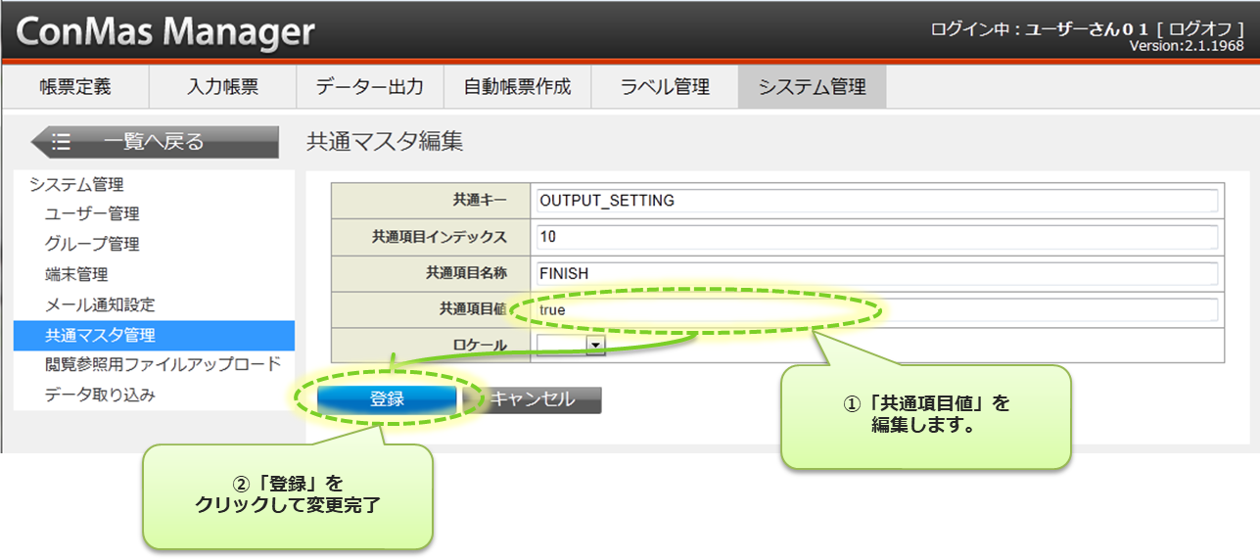
Task: Select 端末管理 in the sidebar
Action: (76, 275)
